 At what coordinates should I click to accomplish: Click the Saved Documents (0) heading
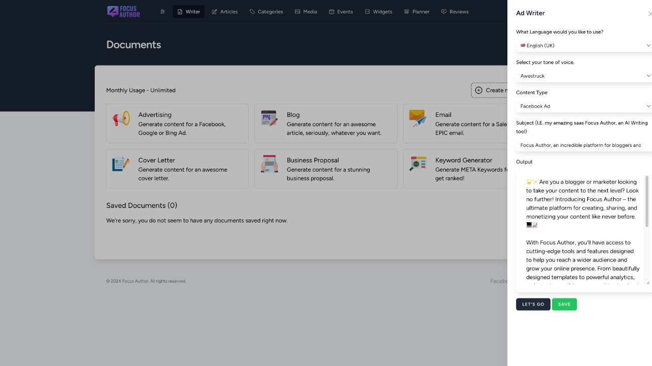pyautogui.click(x=142, y=205)
